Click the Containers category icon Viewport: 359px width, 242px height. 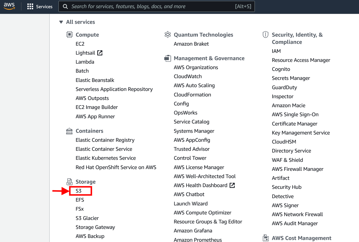pos(69,131)
